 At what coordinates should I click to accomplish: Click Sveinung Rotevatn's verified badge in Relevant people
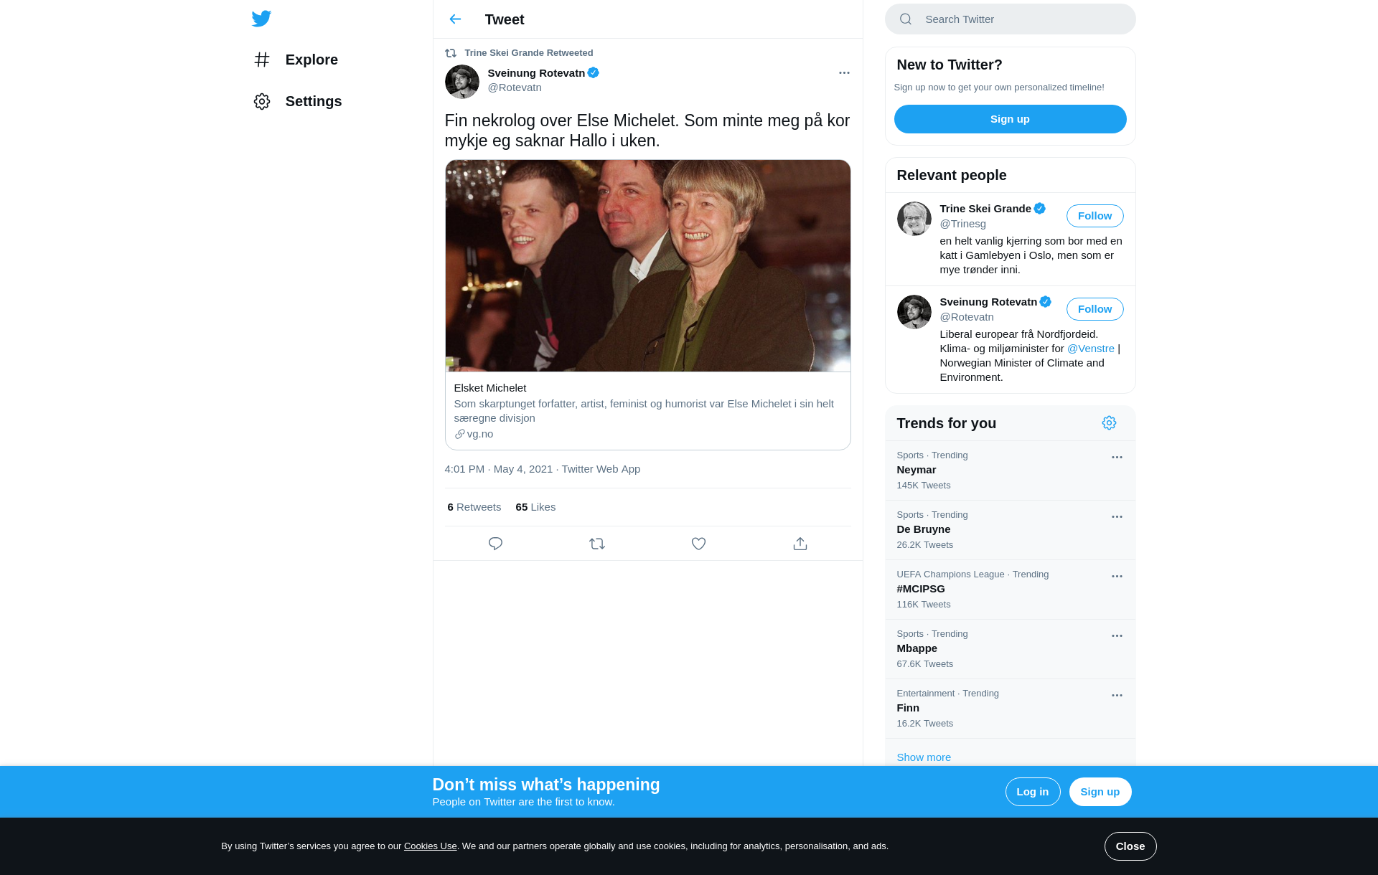pos(1046,302)
